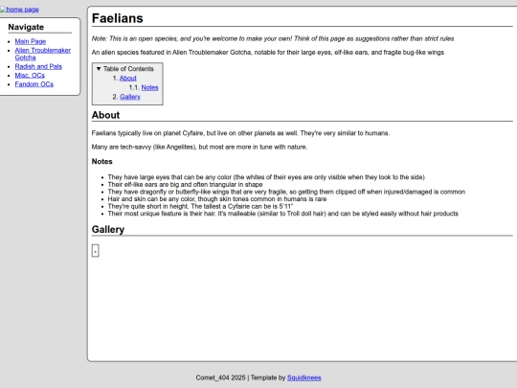Open the home page image link
The height and width of the screenshot is (388, 517).
point(19,10)
